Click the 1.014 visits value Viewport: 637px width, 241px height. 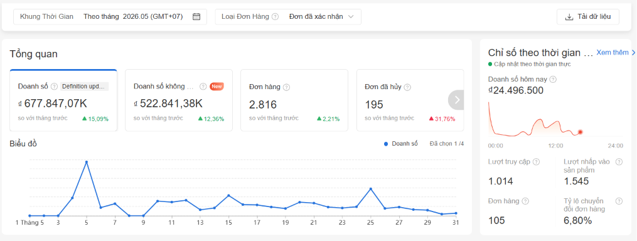pos(501,181)
